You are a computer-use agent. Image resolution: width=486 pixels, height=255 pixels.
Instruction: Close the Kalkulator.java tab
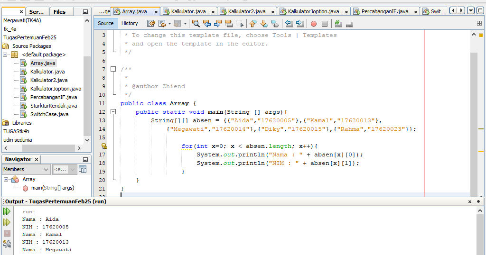213,12
